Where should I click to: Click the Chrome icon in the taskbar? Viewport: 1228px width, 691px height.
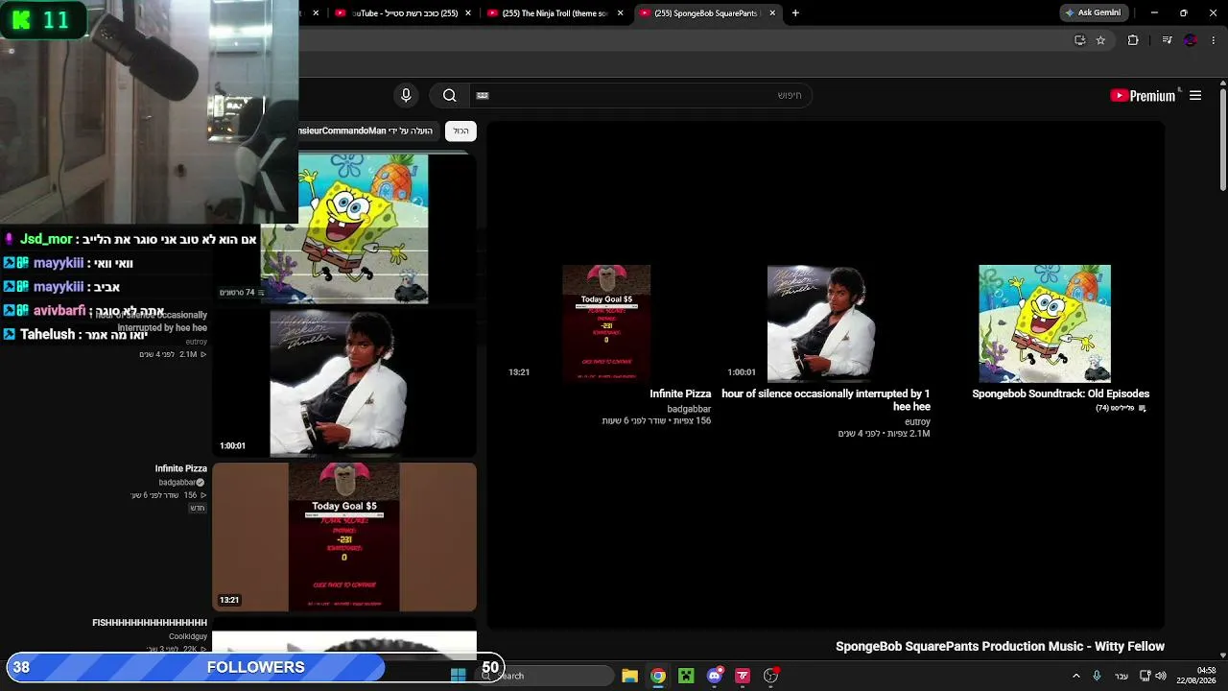tap(658, 676)
